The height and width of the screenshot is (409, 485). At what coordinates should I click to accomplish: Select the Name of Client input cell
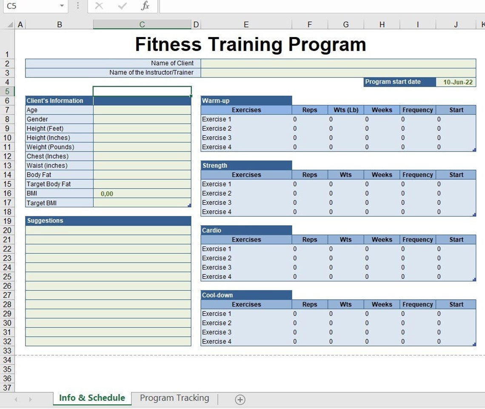tap(338, 63)
